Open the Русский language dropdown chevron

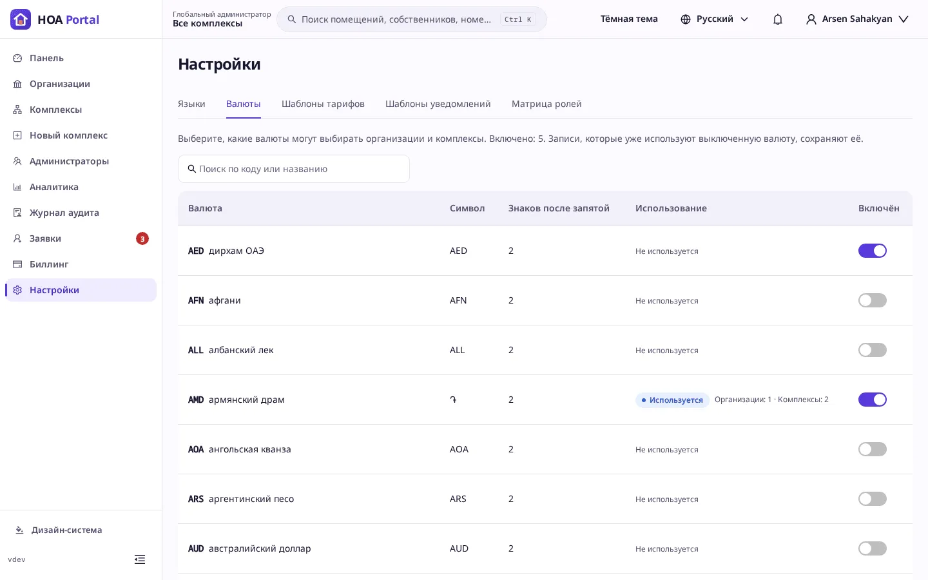pos(744,19)
